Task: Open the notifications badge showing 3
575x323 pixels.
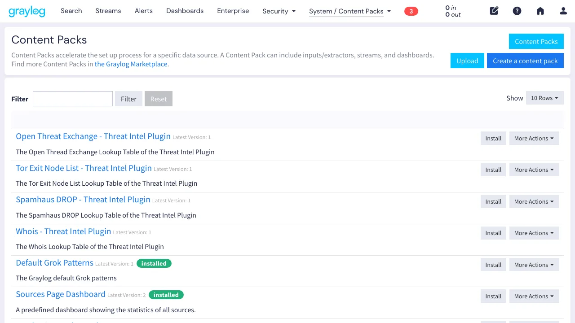Action: 411,11
